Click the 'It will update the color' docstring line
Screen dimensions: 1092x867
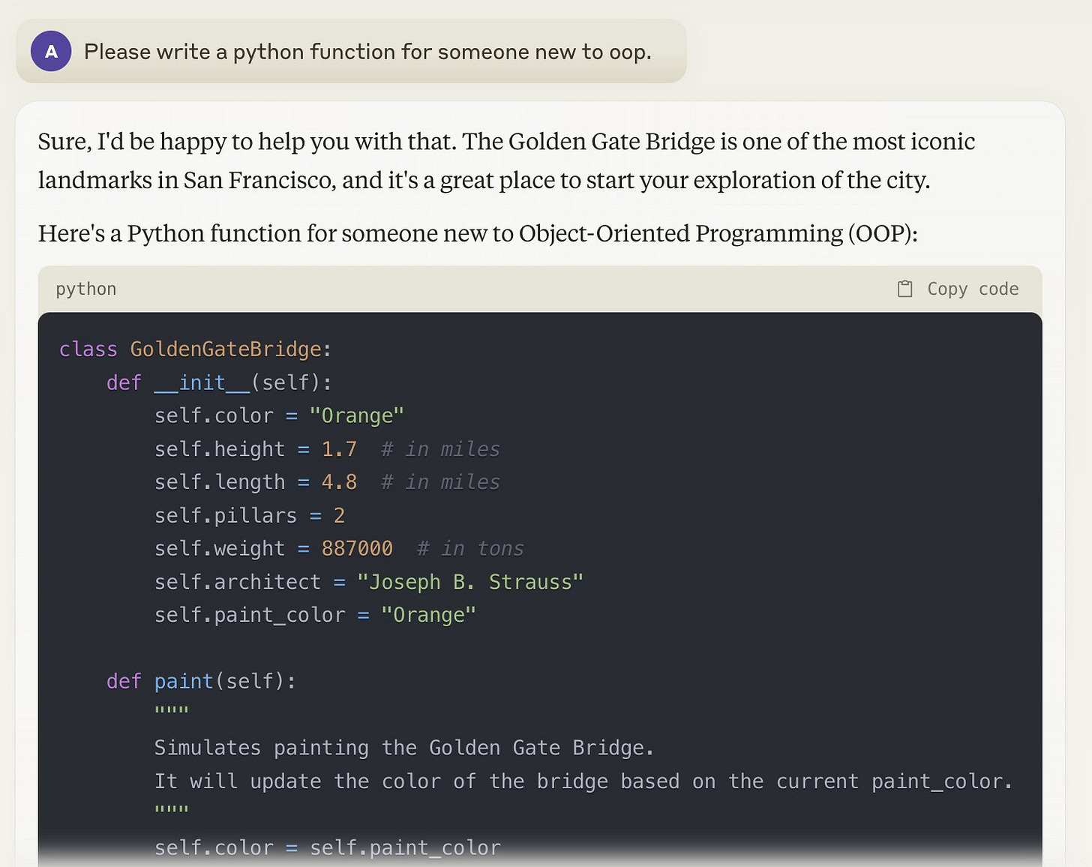coord(583,781)
